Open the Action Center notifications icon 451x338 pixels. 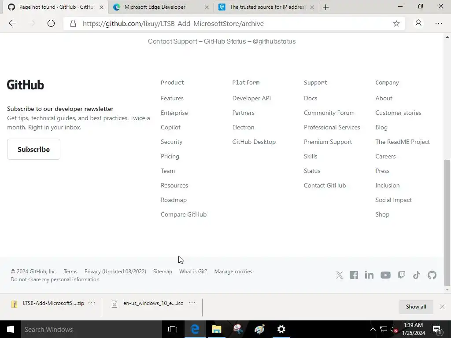pos(437,329)
